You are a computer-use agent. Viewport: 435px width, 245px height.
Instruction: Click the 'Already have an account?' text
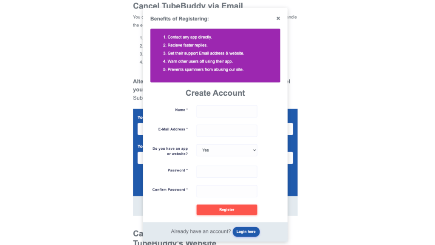click(201, 231)
